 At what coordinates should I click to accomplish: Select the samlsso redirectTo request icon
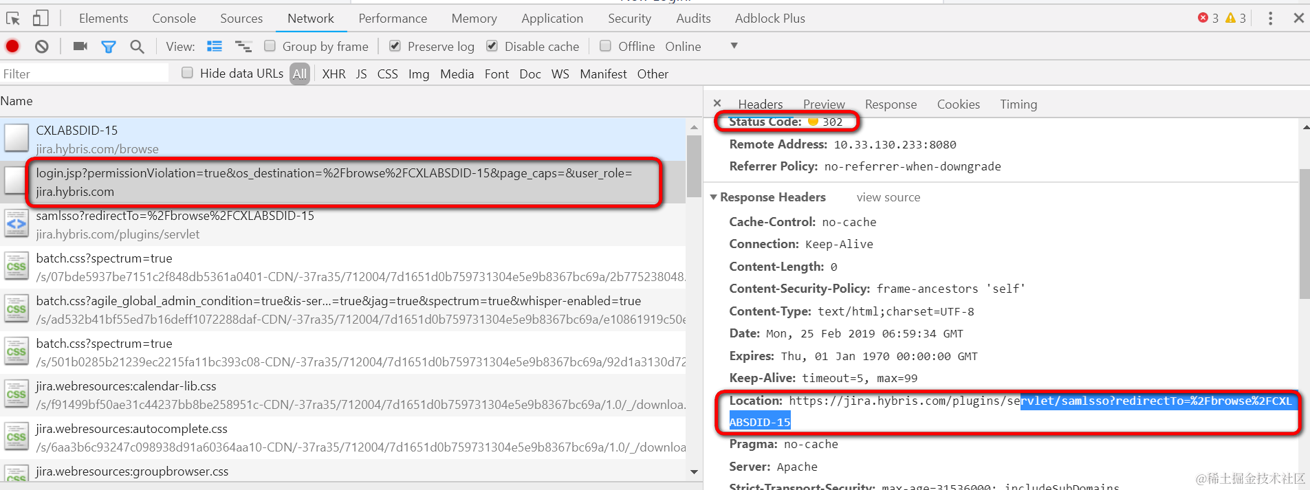[x=17, y=224]
